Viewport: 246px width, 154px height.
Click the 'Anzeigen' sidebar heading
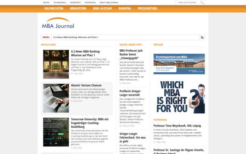point(158,45)
